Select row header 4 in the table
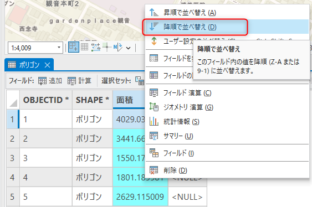312x207 pixels. point(13,177)
